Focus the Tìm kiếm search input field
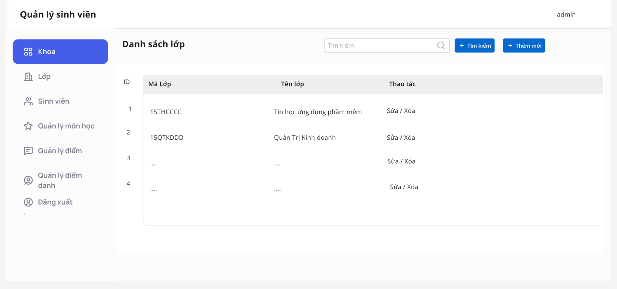 (387, 46)
